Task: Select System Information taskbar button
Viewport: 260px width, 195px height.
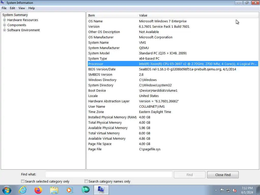Action: coord(101,190)
